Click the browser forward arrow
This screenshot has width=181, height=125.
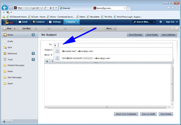(x=10, y=8)
